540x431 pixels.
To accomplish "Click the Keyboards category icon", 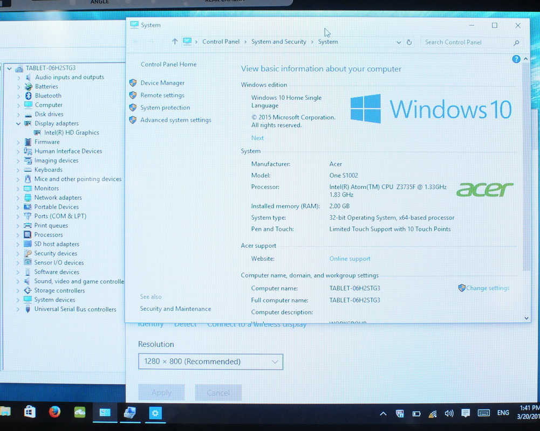I will tap(28, 170).
